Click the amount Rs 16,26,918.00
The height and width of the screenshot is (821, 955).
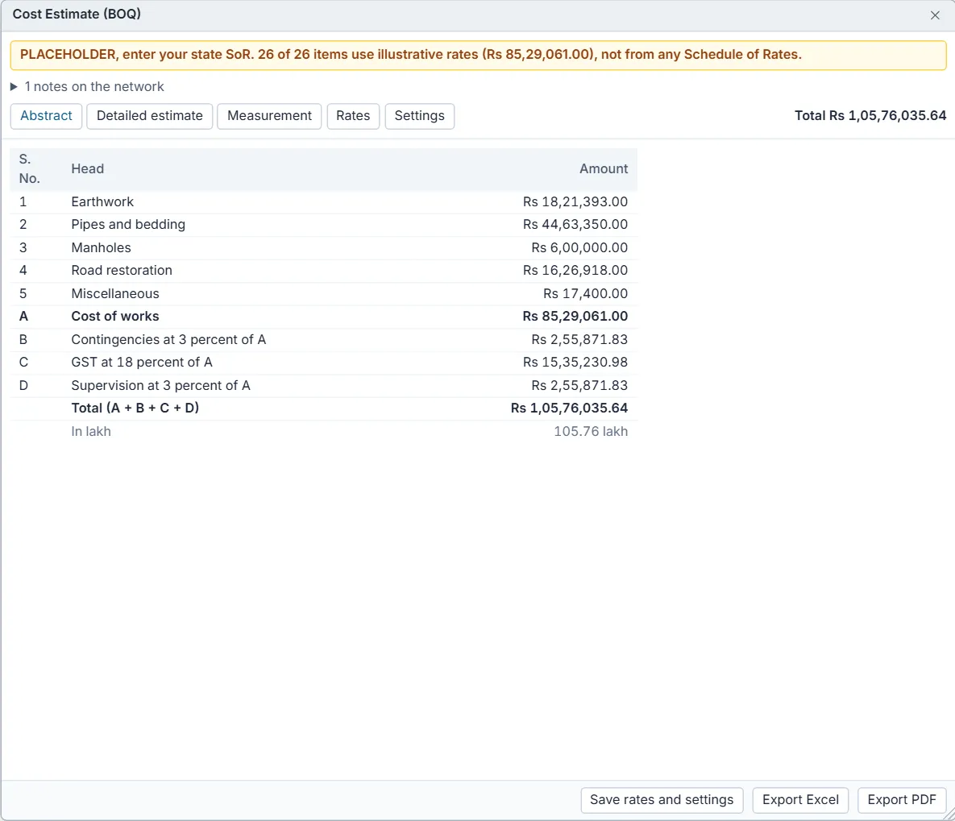pos(575,271)
